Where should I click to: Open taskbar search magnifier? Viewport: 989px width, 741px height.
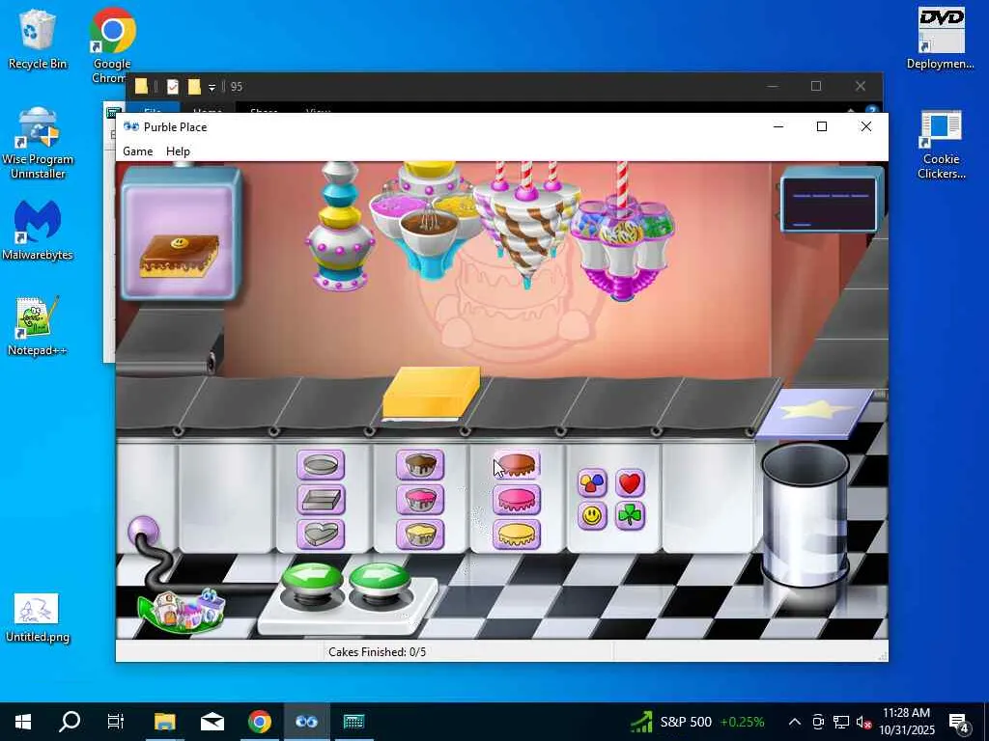tap(70, 722)
